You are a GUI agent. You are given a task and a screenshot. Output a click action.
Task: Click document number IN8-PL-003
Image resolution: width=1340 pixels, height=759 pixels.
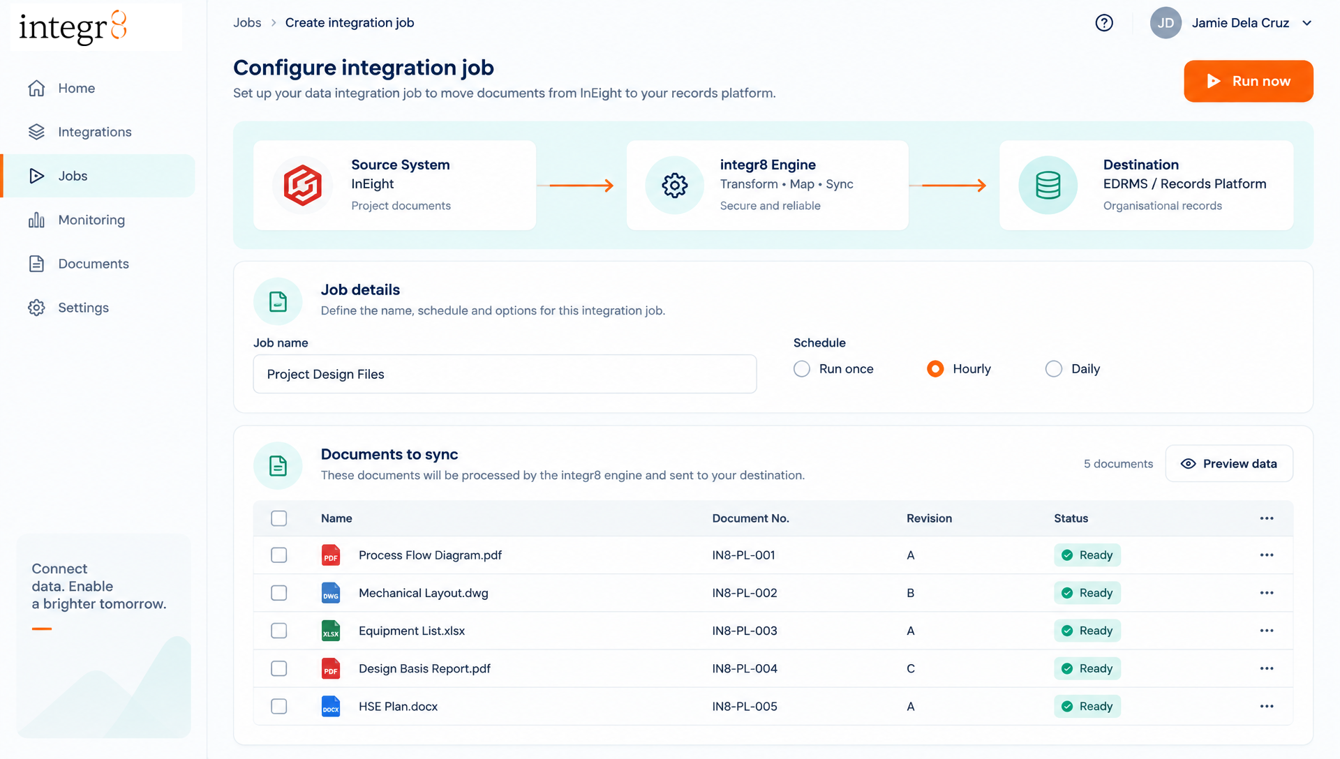coord(745,631)
